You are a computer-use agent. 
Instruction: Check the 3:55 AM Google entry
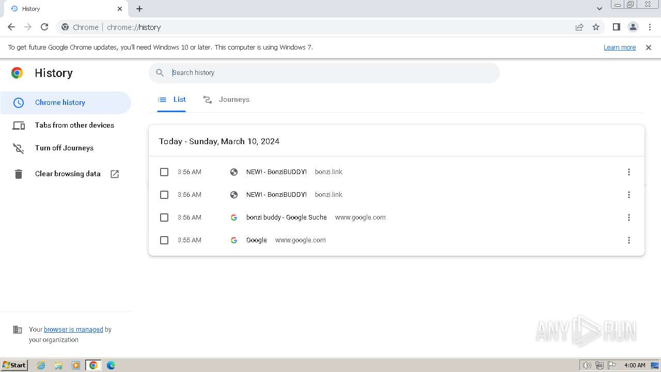click(164, 240)
